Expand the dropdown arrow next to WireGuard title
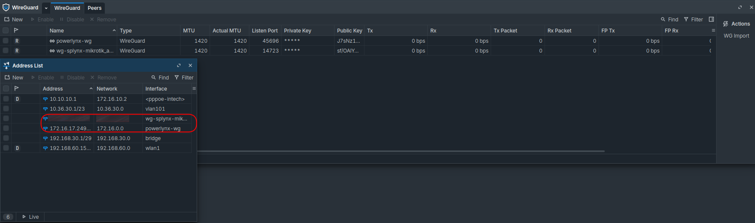The image size is (755, 223). 46,8
